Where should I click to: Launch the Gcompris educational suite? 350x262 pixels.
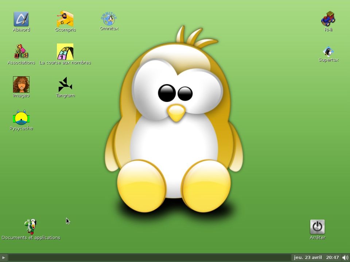(x=65, y=19)
